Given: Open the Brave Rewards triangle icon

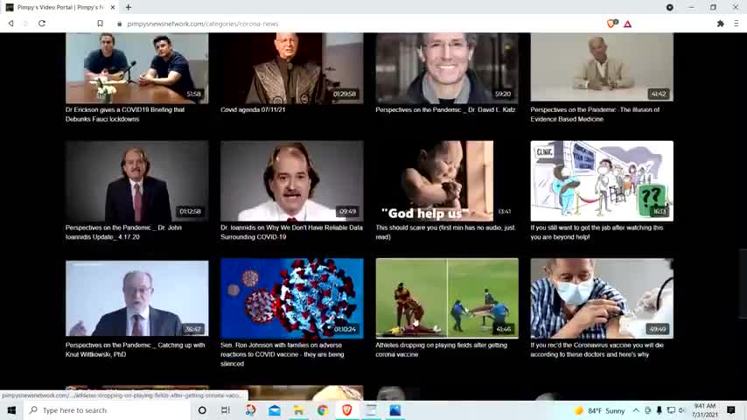Looking at the screenshot, I should [x=627, y=24].
